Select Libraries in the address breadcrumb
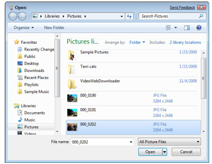 pyautogui.click(x=52, y=16)
